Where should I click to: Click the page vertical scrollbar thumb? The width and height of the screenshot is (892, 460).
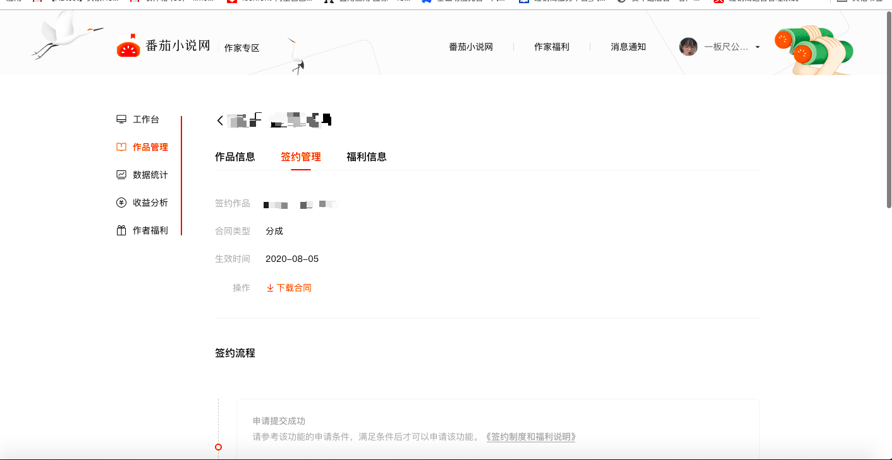click(889, 110)
